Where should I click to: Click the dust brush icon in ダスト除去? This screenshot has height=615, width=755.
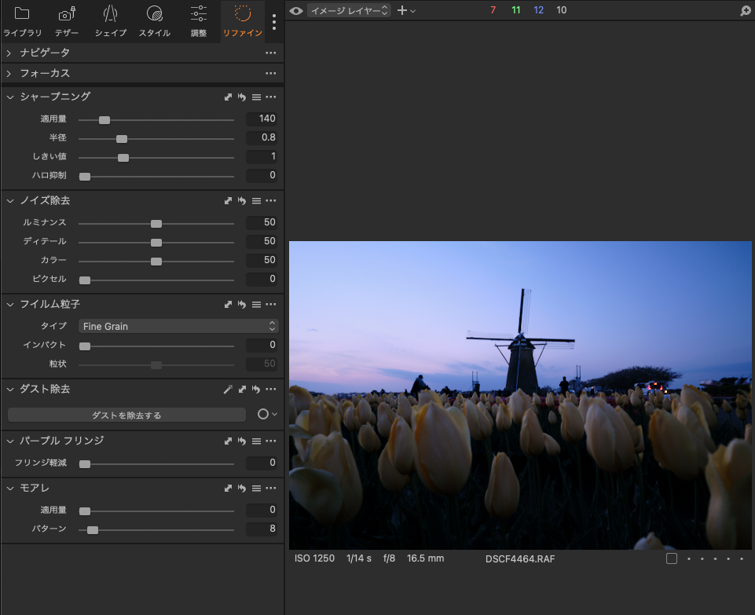(x=228, y=390)
